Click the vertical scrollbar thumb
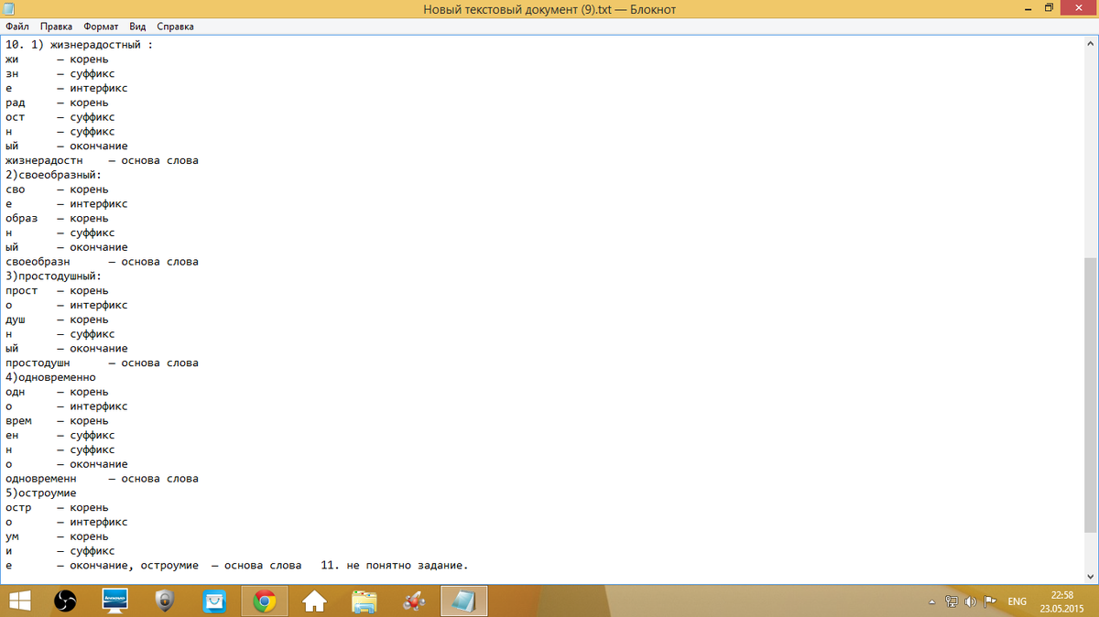 point(1090,394)
